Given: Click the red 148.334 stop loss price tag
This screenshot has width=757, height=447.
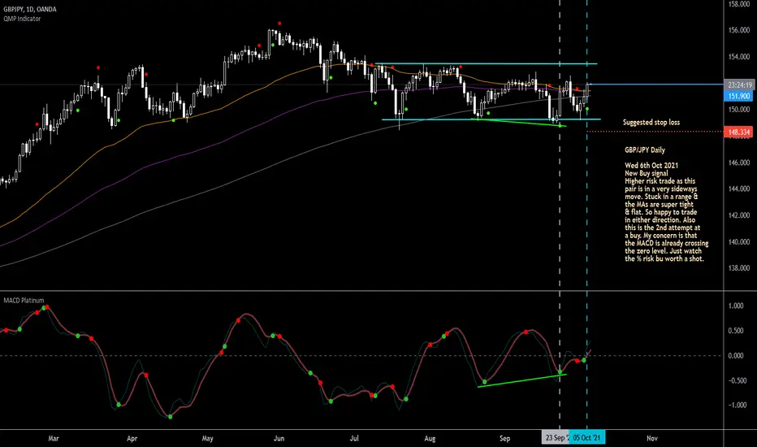Looking at the screenshot, I should pos(738,132).
